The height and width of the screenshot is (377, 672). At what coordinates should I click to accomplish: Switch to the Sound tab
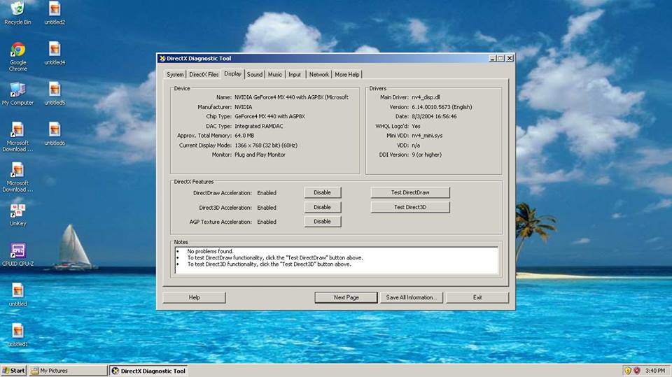pos(255,74)
